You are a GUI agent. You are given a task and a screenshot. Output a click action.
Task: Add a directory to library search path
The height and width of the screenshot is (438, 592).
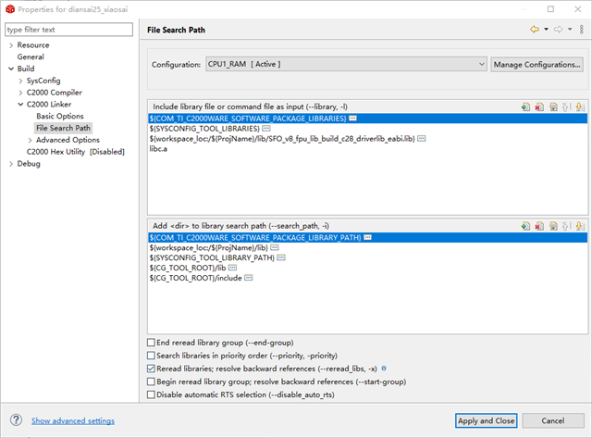525,225
